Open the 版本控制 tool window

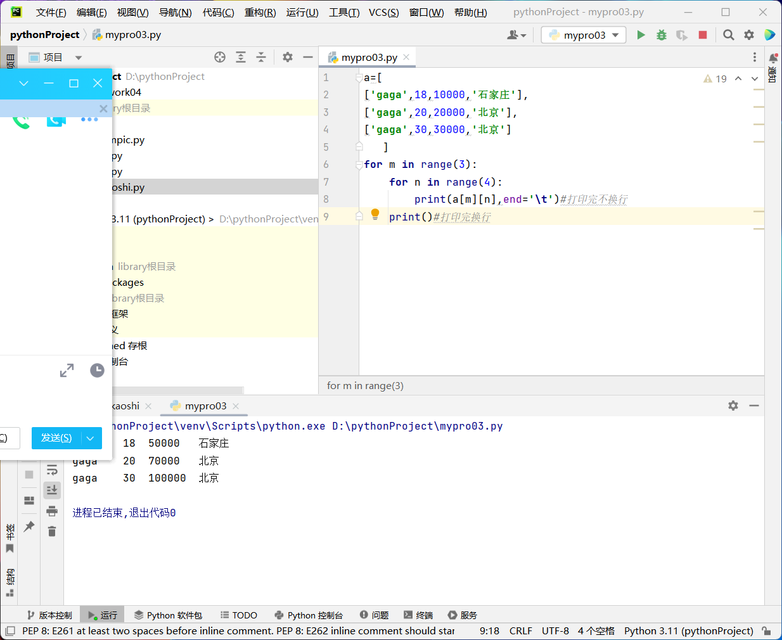pos(49,615)
